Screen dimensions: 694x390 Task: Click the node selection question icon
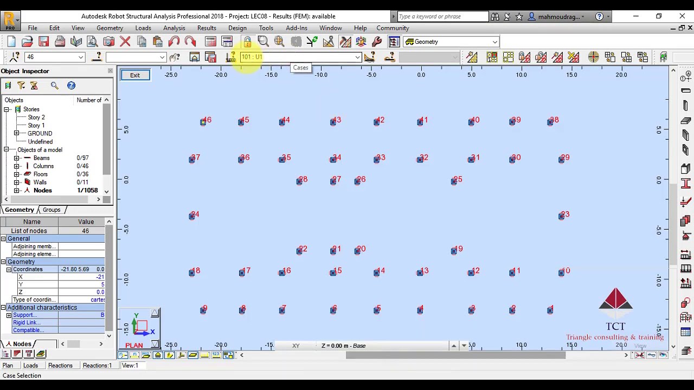click(15, 57)
